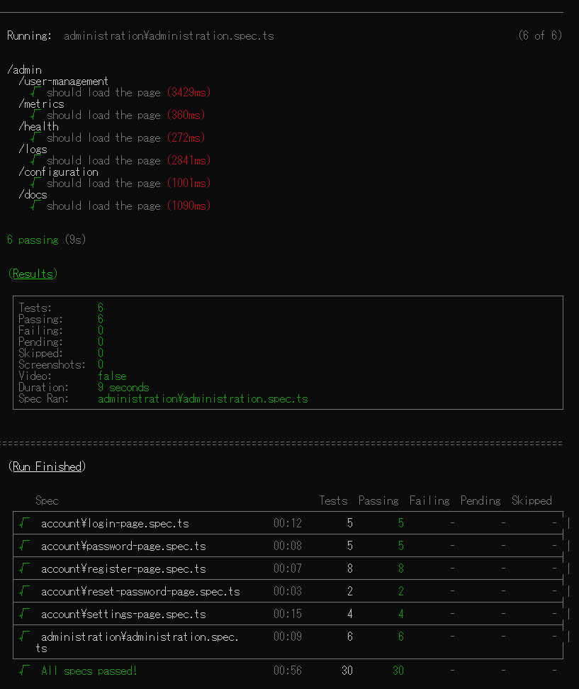
Task: Click the Skipped column header
Action: point(532,500)
